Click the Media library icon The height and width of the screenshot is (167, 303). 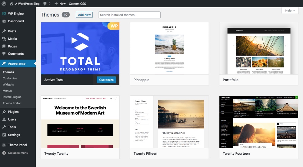coord(4,39)
